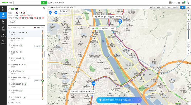The image size is (191, 105).
Task: Star the stop with ID 14-060
Action: [x=9, y=97]
